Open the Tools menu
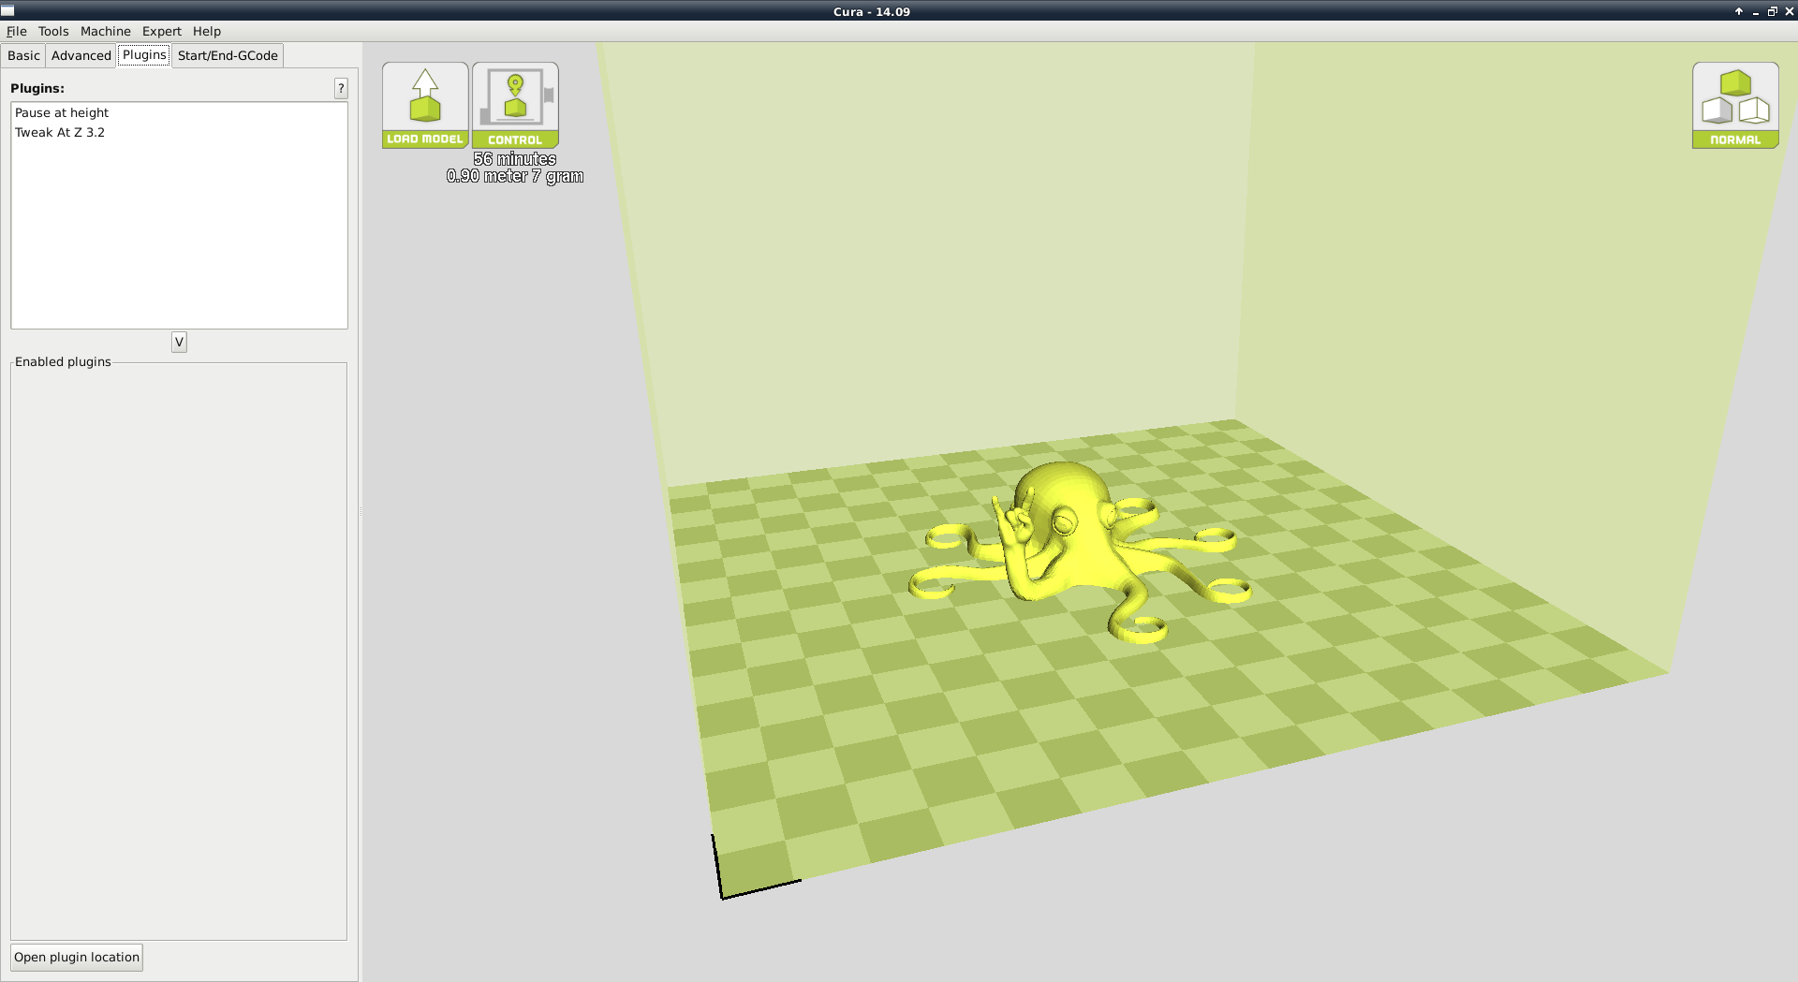 tap(53, 31)
